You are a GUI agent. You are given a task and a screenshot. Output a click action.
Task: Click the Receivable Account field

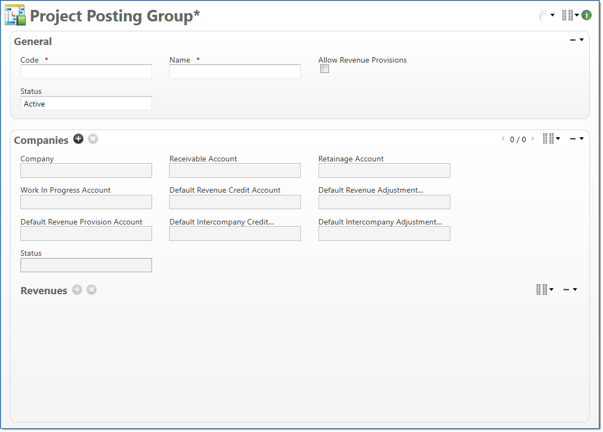coord(235,171)
